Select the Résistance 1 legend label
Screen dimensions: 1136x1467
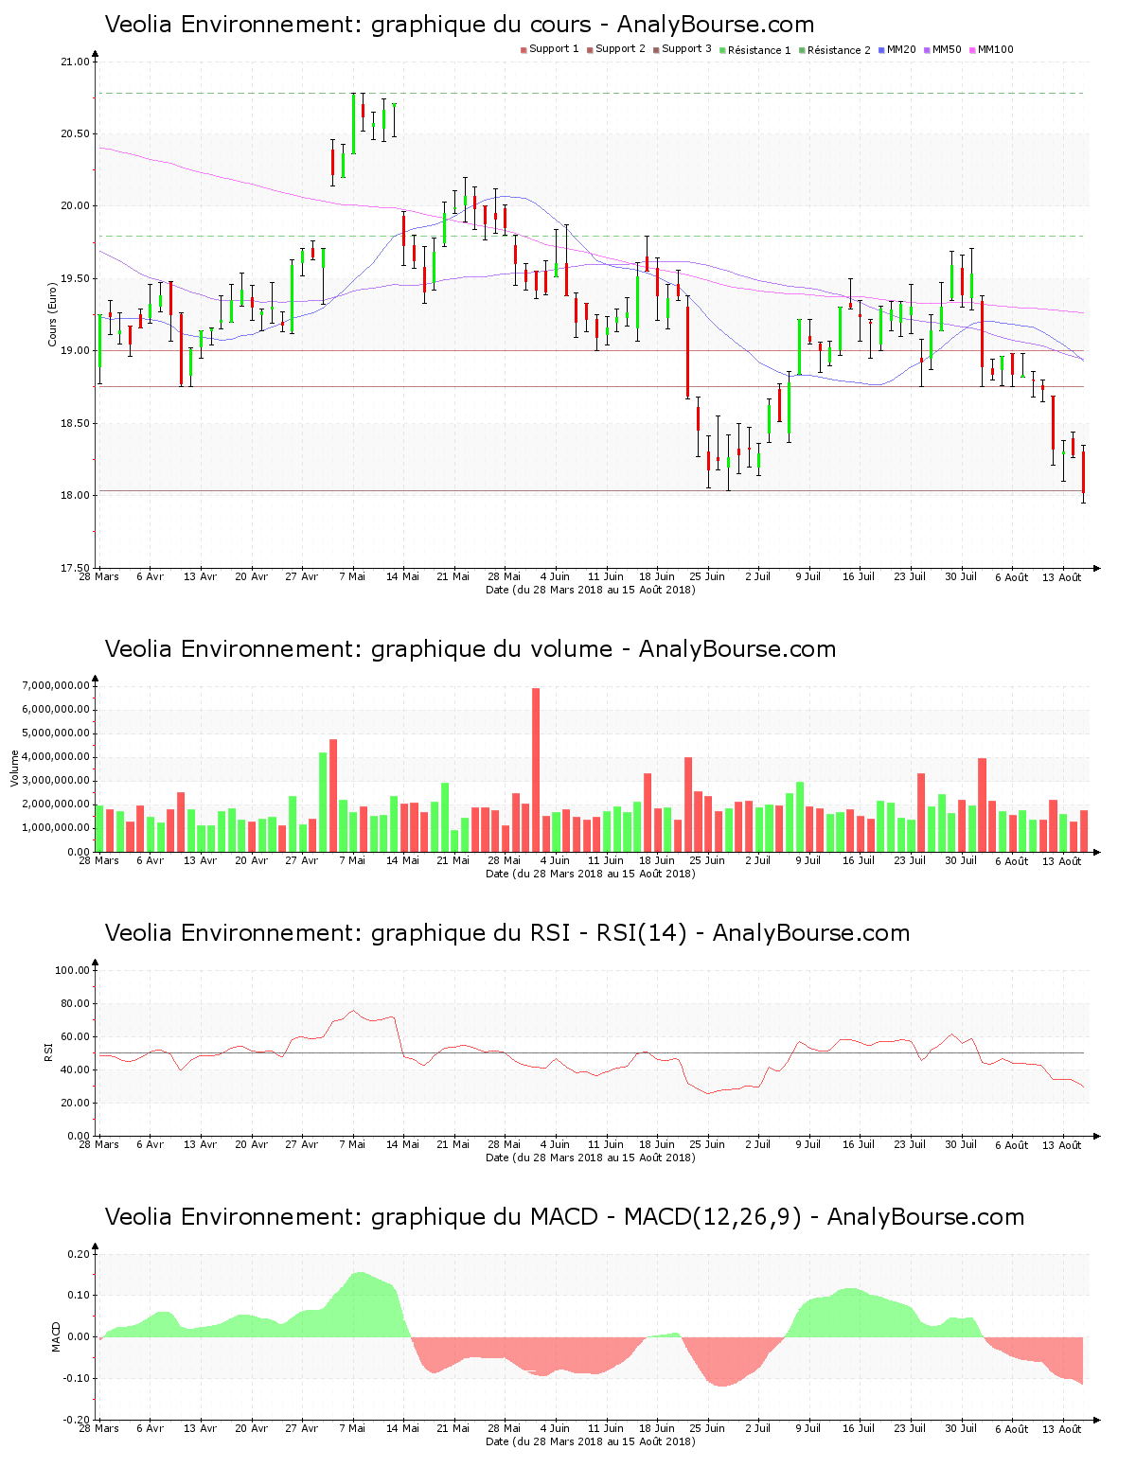[759, 50]
